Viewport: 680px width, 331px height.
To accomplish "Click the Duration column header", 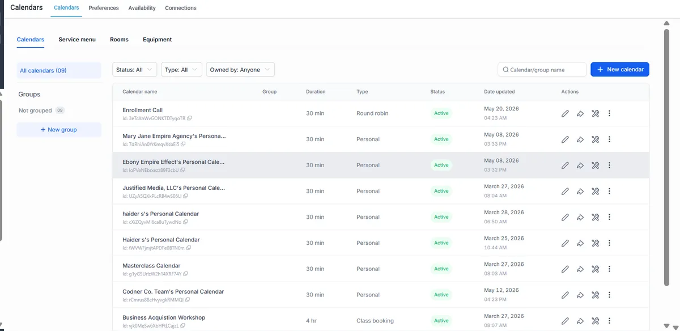I will point(316,92).
